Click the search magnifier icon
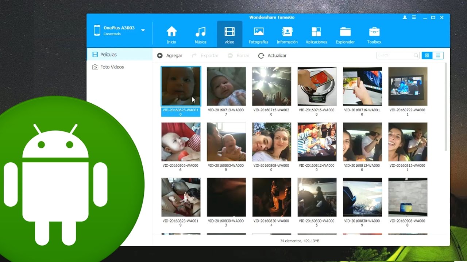The height and width of the screenshot is (262, 467). [x=416, y=56]
